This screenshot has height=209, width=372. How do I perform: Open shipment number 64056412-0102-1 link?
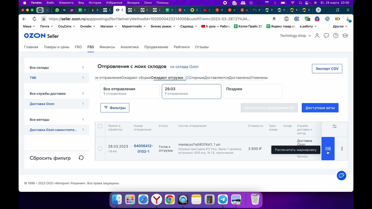[x=143, y=149]
